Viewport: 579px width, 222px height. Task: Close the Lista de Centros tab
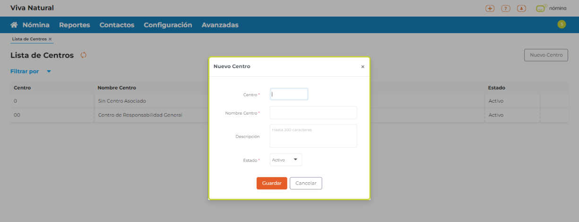click(x=50, y=39)
